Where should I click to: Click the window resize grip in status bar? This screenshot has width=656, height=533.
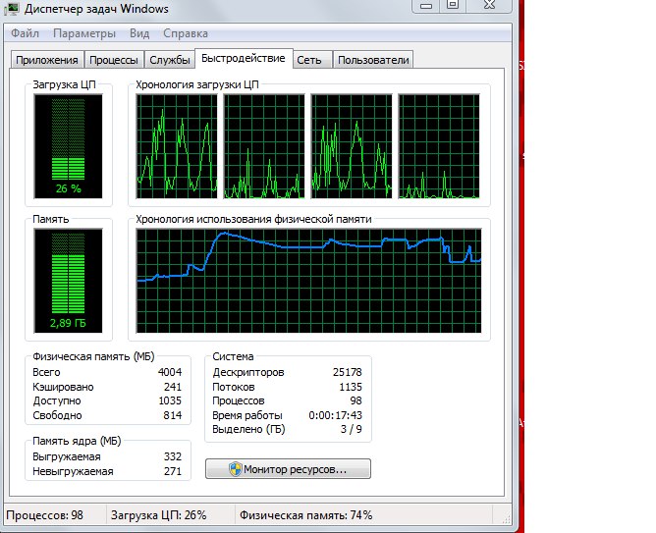pyautogui.click(x=506, y=518)
